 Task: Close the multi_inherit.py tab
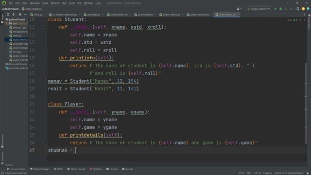(x=238, y=15)
